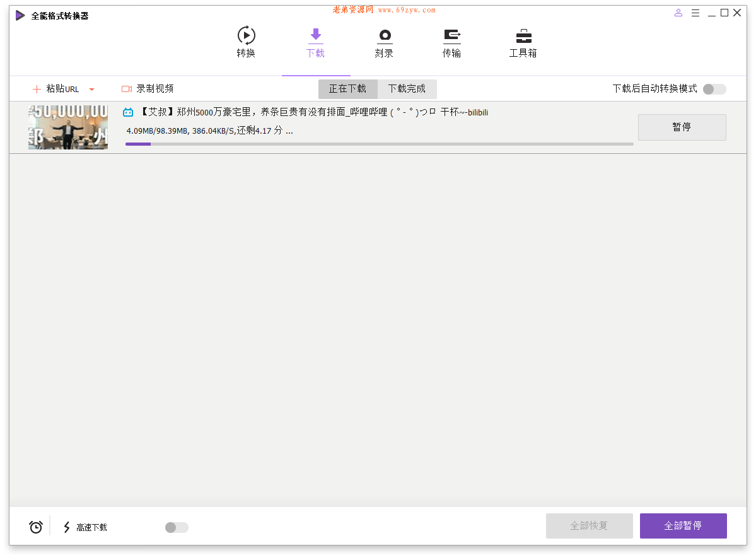This screenshot has width=756, height=560.
Task: Toggle the 高速下载 switch
Action: 177,527
